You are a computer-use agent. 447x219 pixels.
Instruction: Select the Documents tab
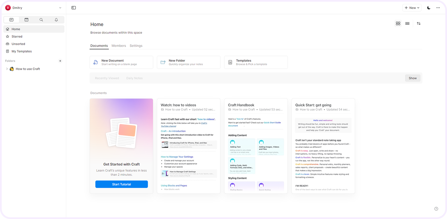pos(99,46)
